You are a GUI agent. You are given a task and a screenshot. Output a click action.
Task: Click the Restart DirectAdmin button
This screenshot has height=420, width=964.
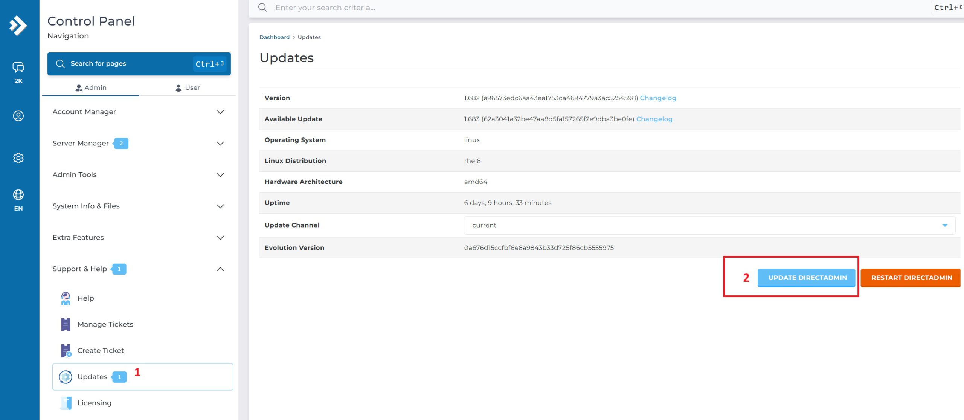coord(911,278)
